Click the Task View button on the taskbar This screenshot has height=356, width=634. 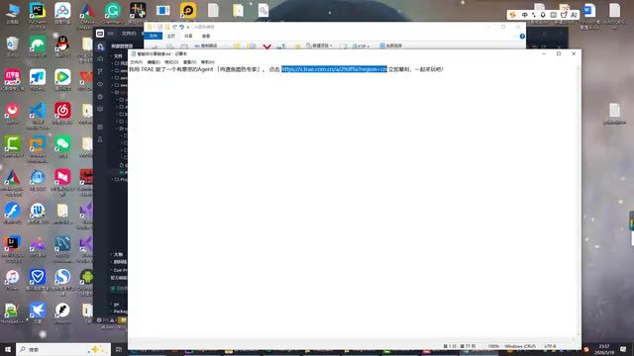(x=119, y=349)
